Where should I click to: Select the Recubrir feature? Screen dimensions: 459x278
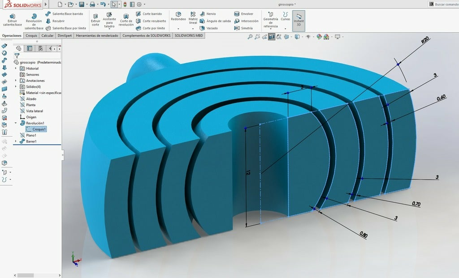click(x=55, y=21)
